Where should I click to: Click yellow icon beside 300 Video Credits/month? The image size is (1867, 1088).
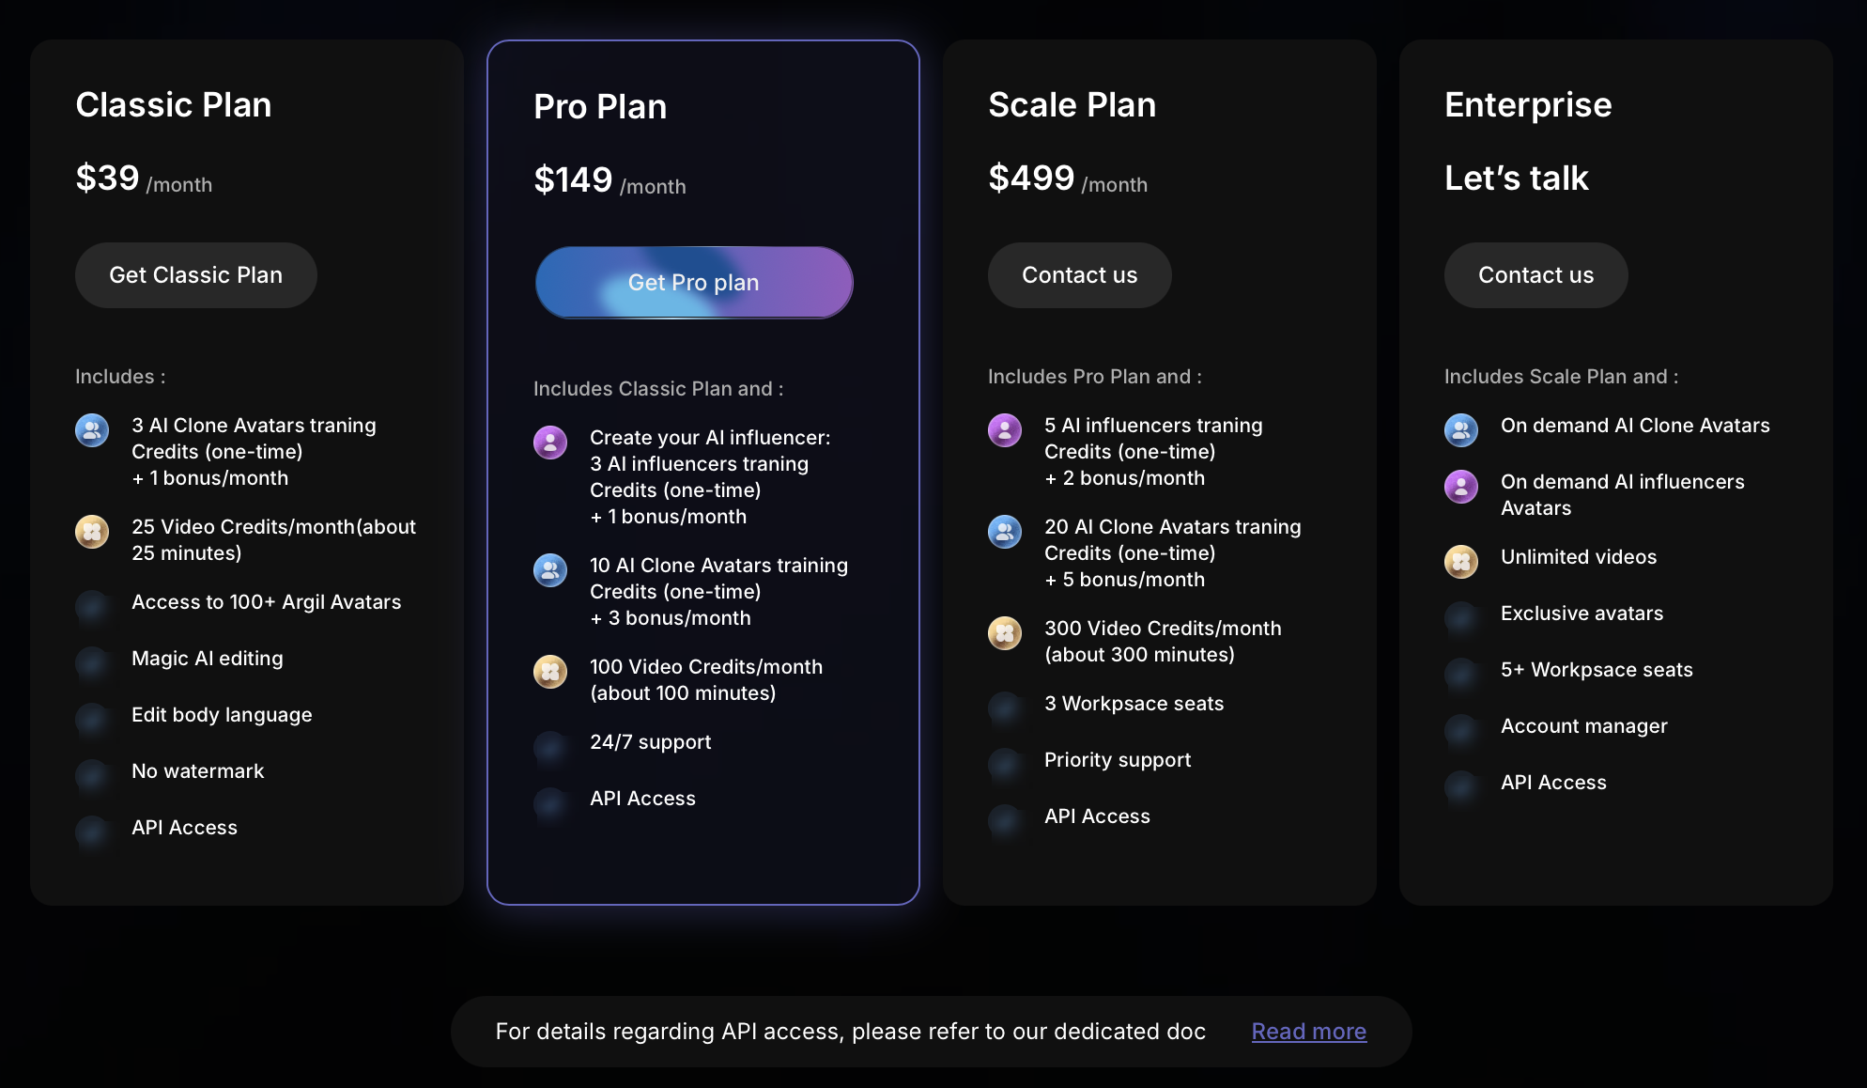[1005, 633]
